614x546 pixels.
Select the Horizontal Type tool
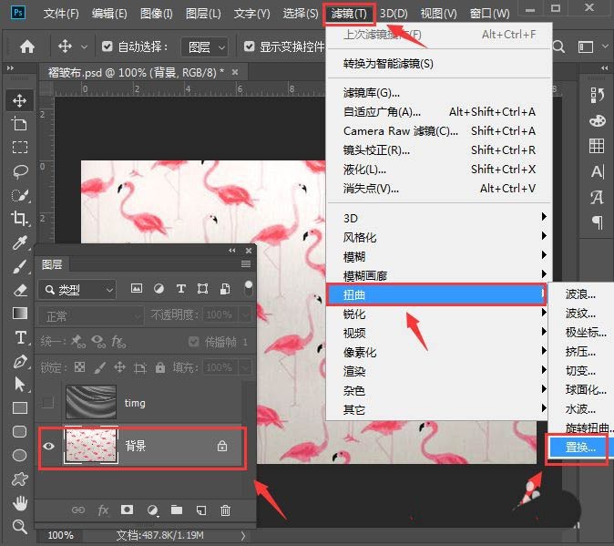point(19,337)
